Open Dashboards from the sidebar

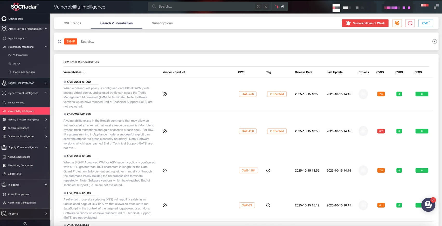[16, 19]
